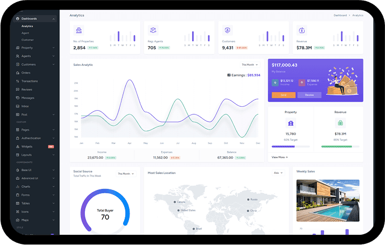The width and height of the screenshot is (385, 245).
Task: Click the No. of Properties building icon
Action: tap(79, 30)
